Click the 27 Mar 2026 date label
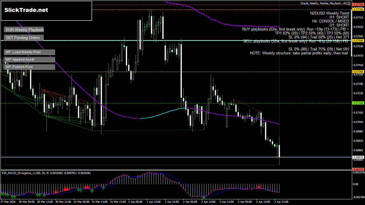Viewport: 365px width, 205px height. (x=8, y=202)
